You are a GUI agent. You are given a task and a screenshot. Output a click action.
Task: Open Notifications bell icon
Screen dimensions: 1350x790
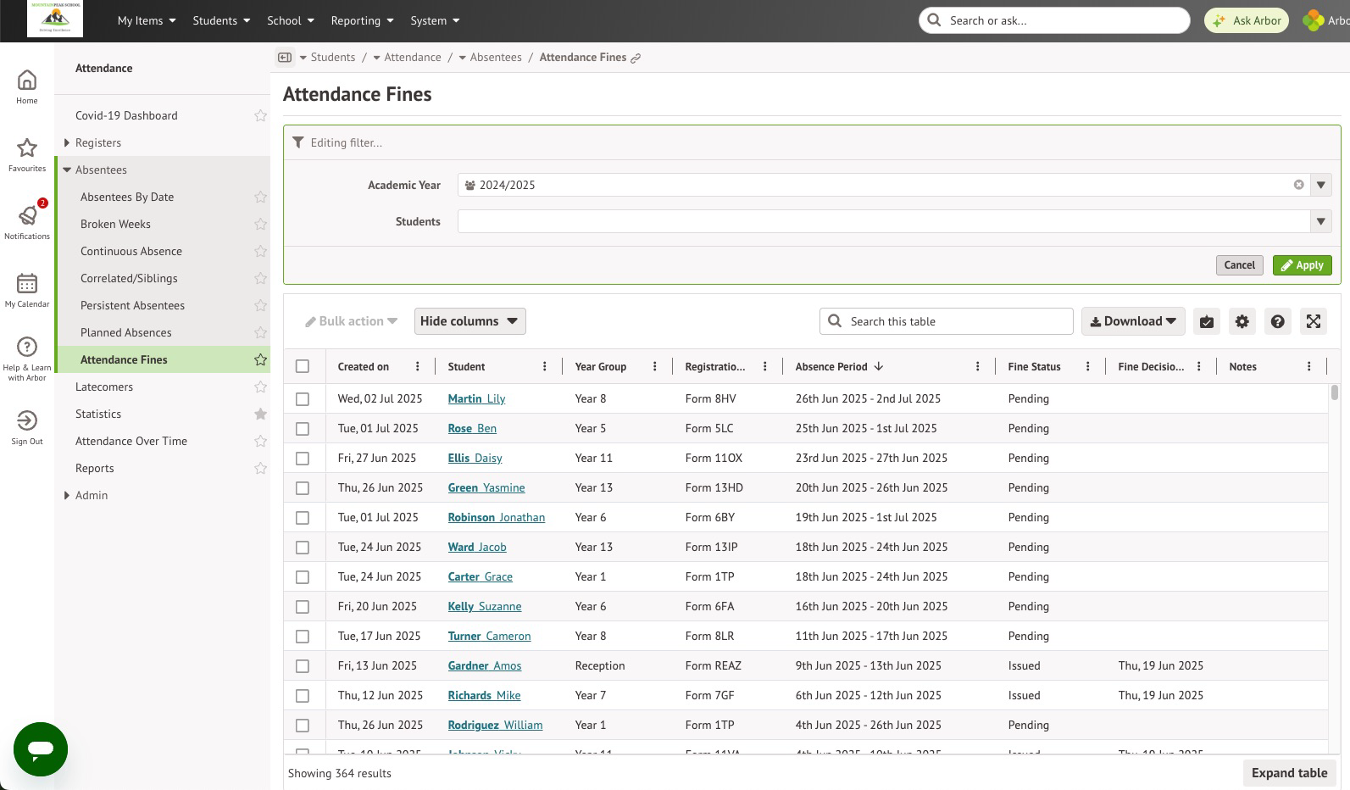click(27, 216)
